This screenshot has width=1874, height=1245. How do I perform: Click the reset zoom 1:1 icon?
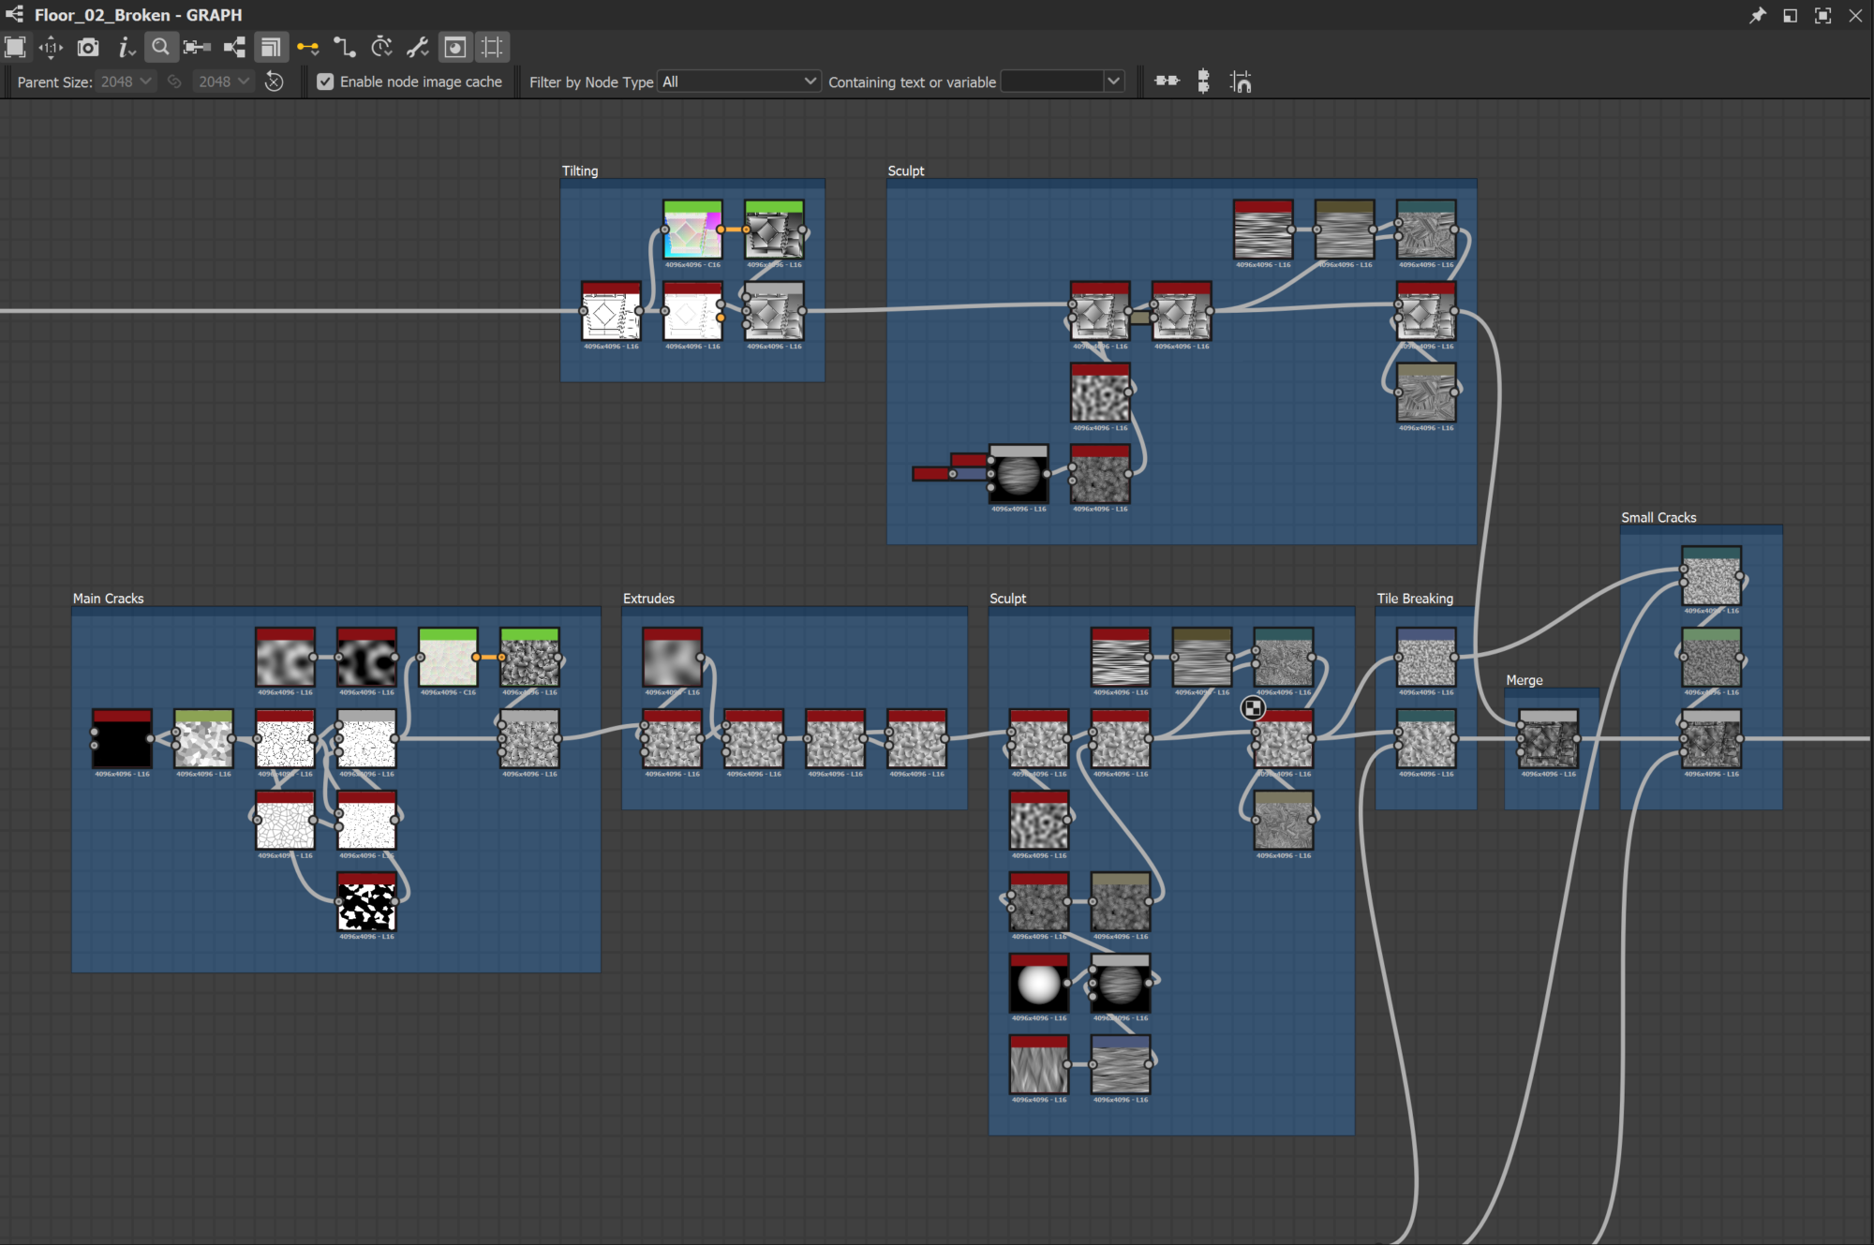pos(52,47)
